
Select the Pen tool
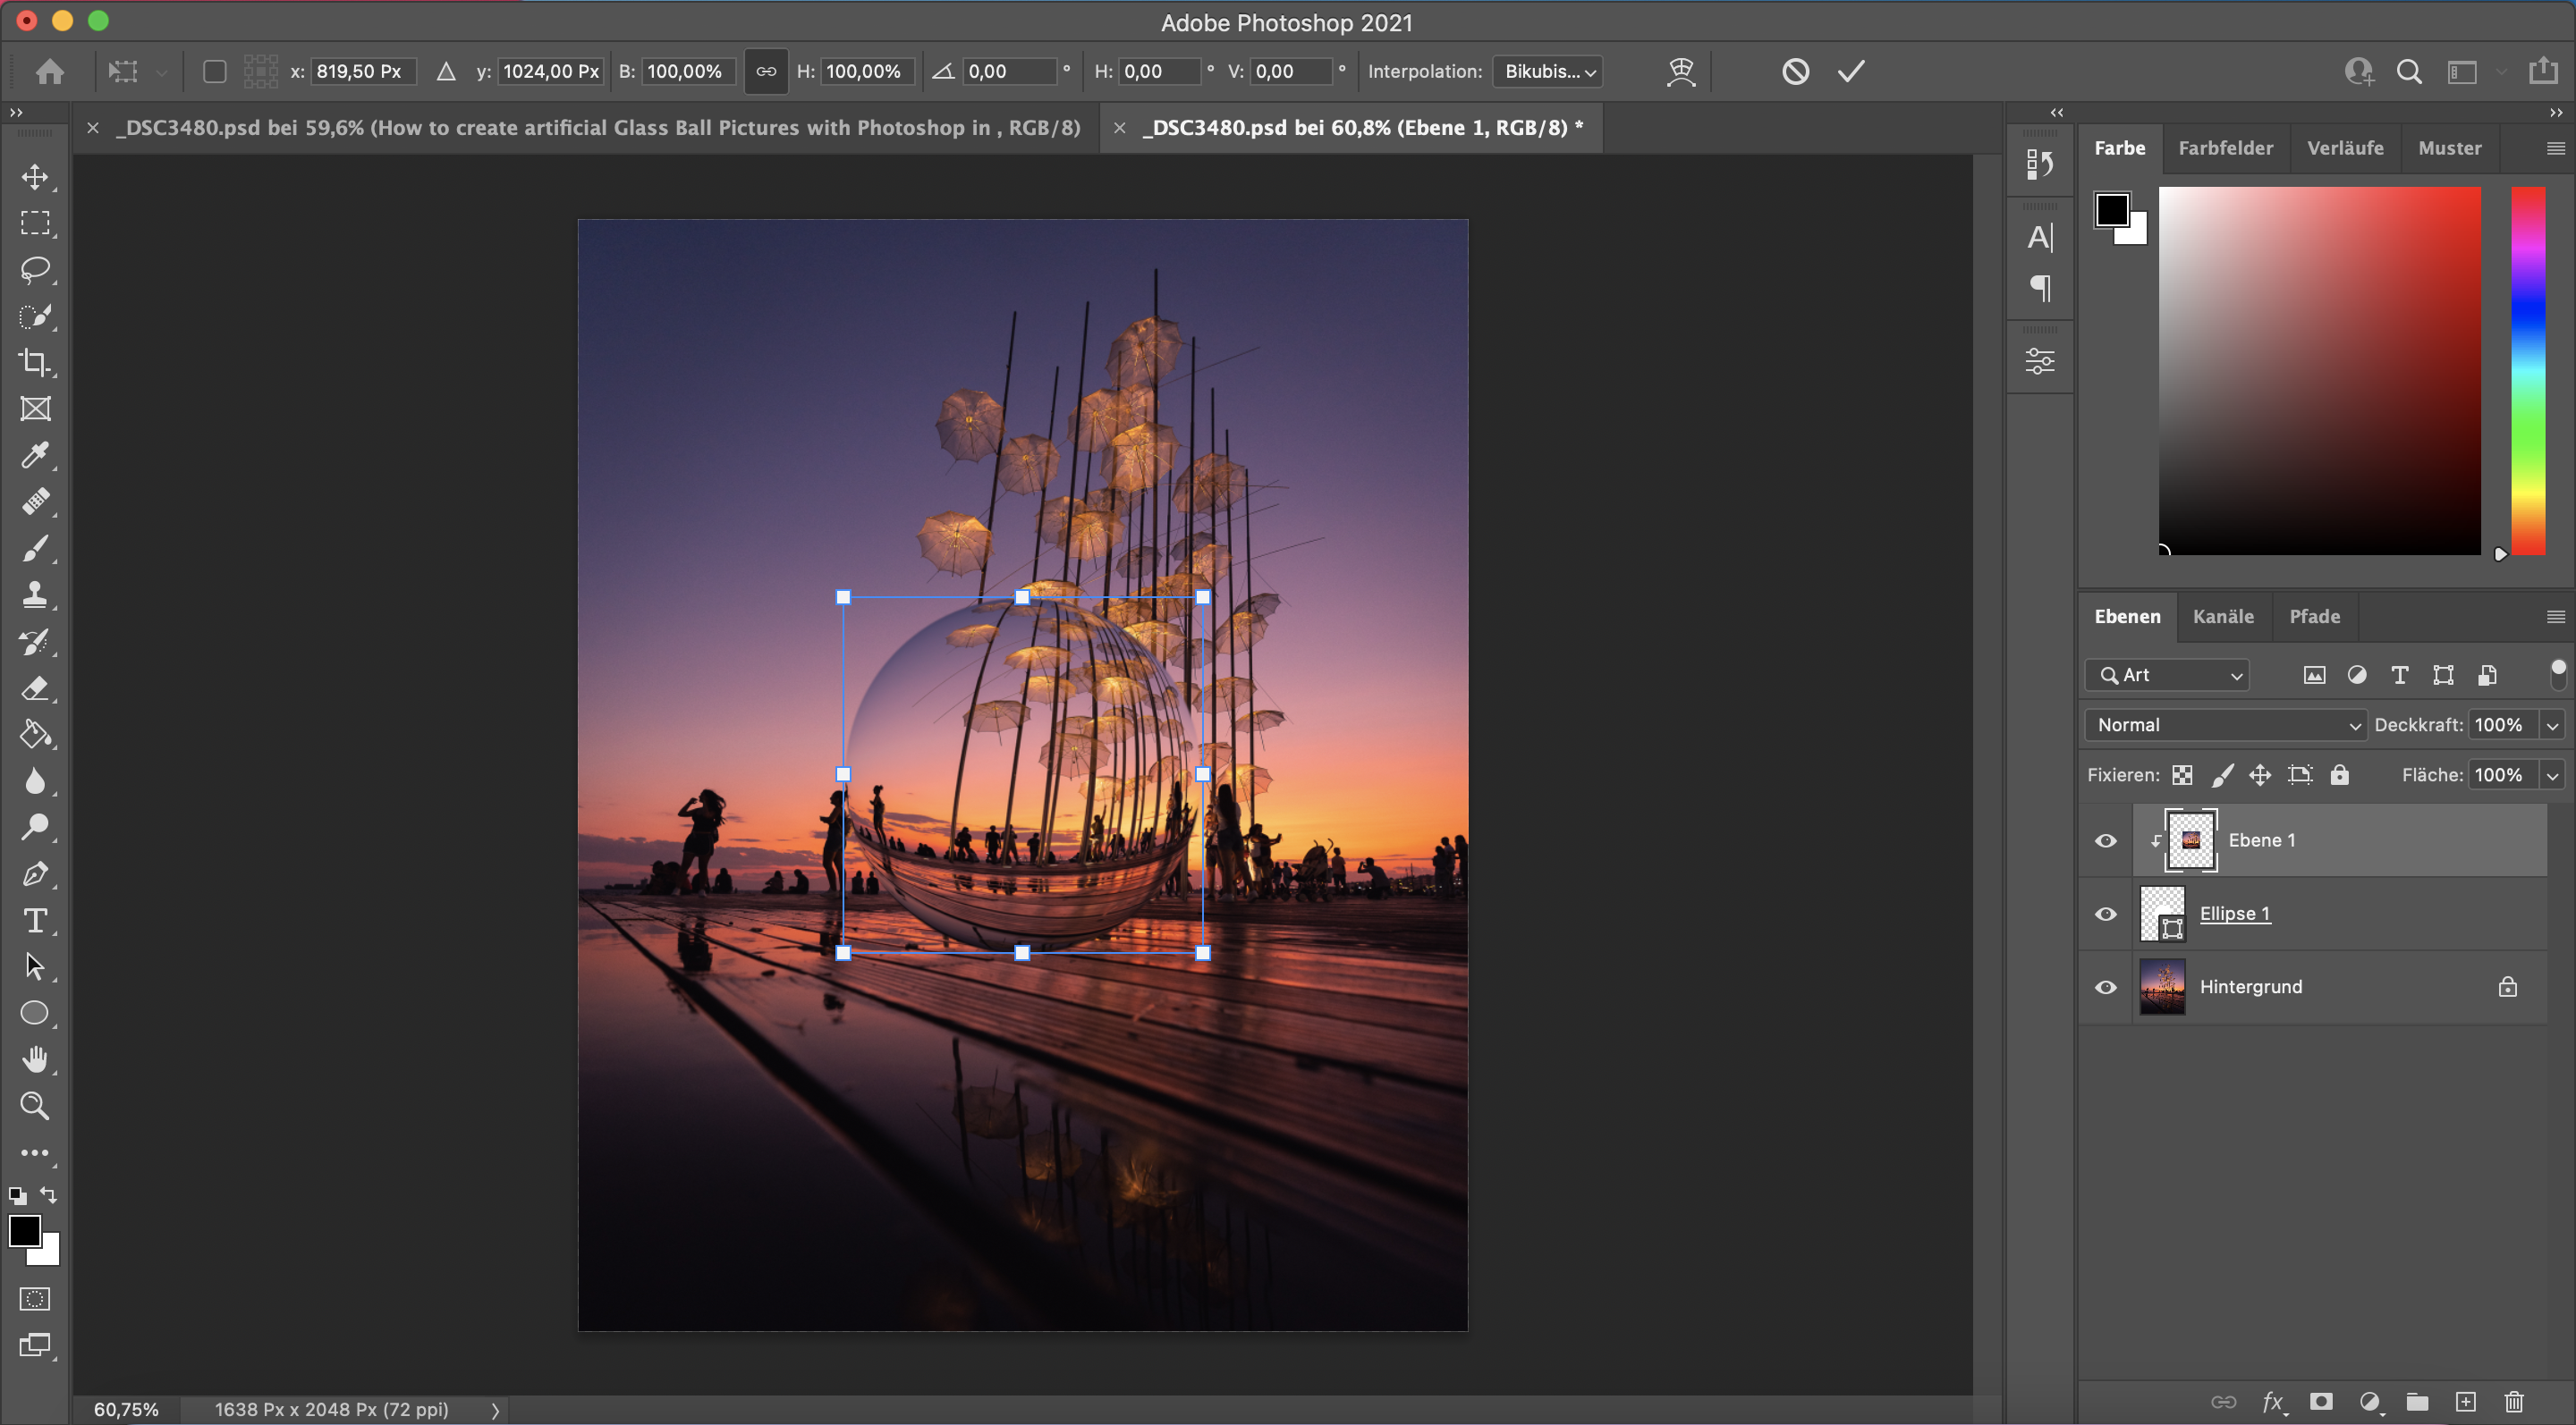pyautogui.click(x=35, y=874)
